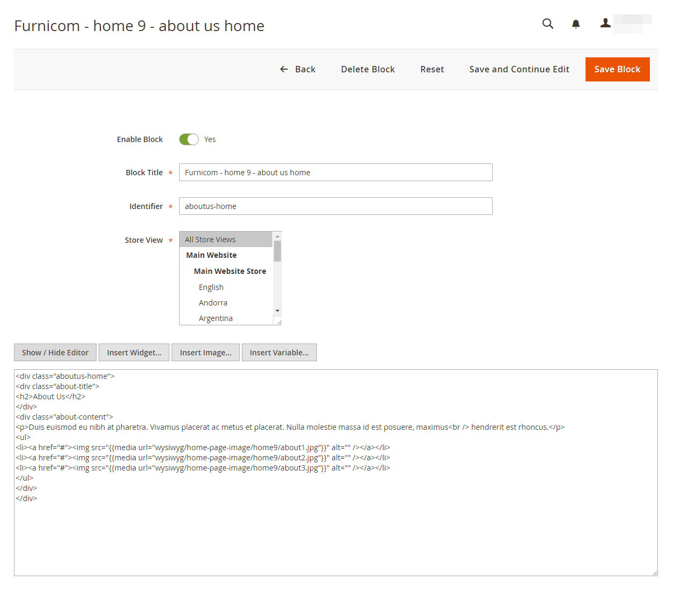Viewport: 674px width, 604px height.
Task: Click the Reset button
Action: pos(432,69)
